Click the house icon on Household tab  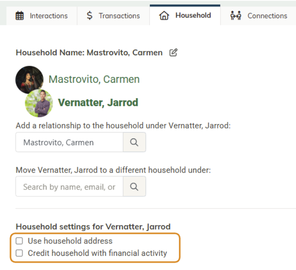[x=164, y=15]
